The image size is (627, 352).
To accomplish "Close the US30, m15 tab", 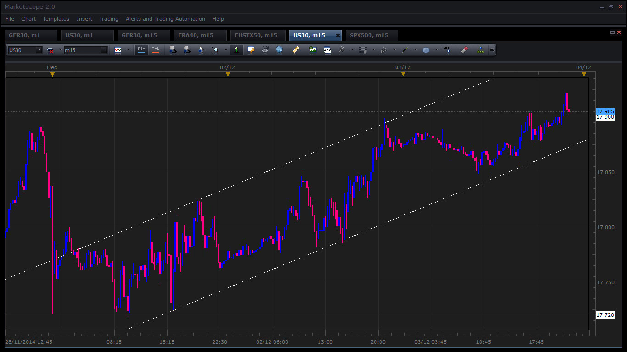I will [338, 35].
